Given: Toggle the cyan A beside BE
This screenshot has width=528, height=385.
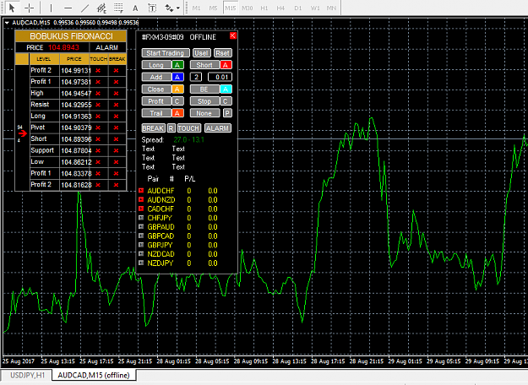Looking at the screenshot, I should (226, 89).
